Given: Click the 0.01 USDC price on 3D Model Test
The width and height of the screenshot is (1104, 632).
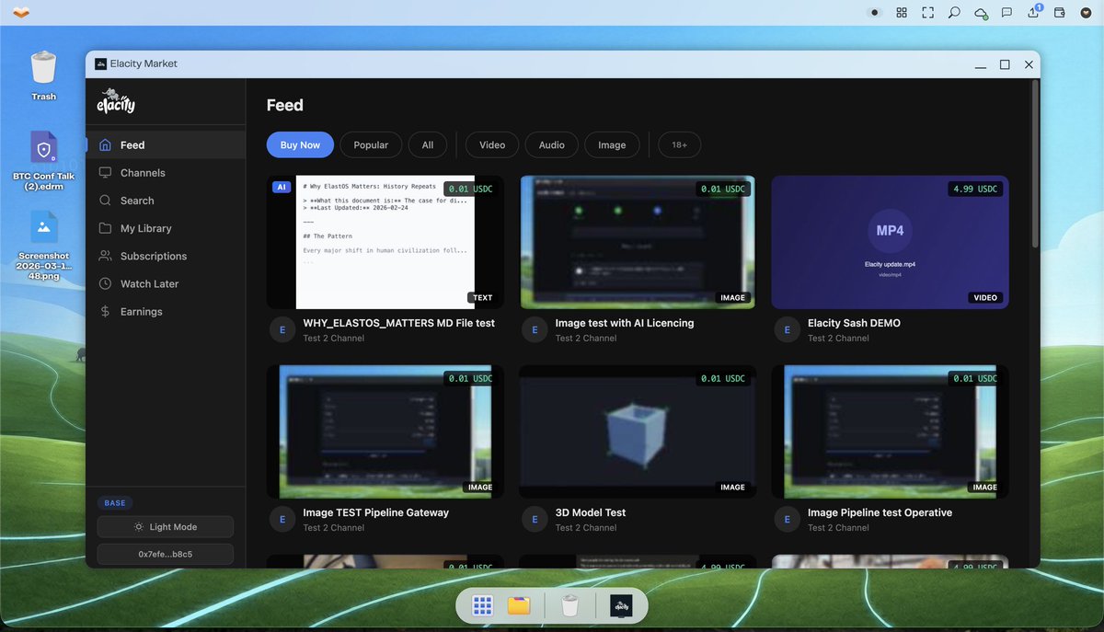Looking at the screenshot, I should 723,378.
